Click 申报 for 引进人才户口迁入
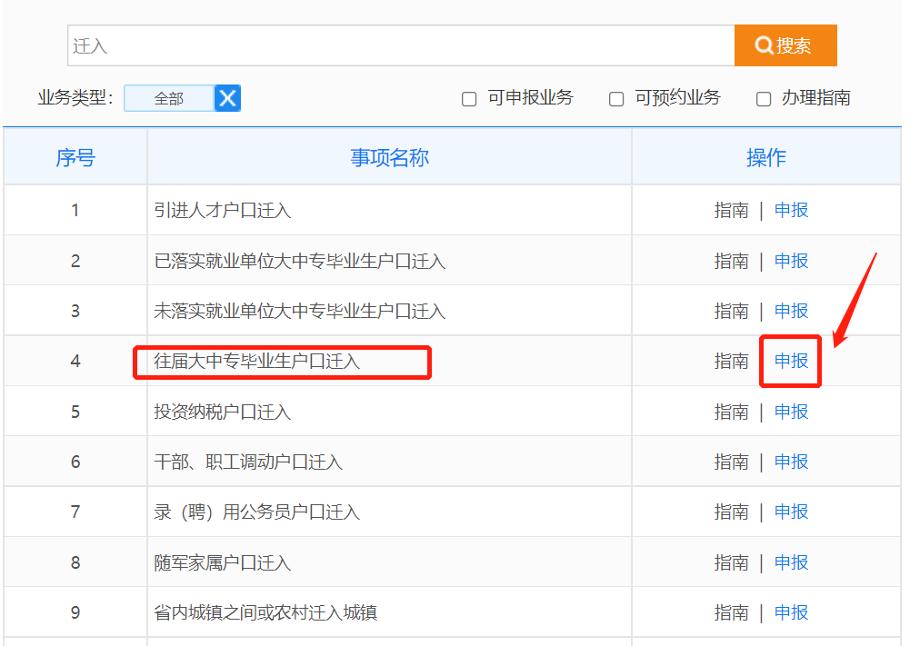 point(791,211)
